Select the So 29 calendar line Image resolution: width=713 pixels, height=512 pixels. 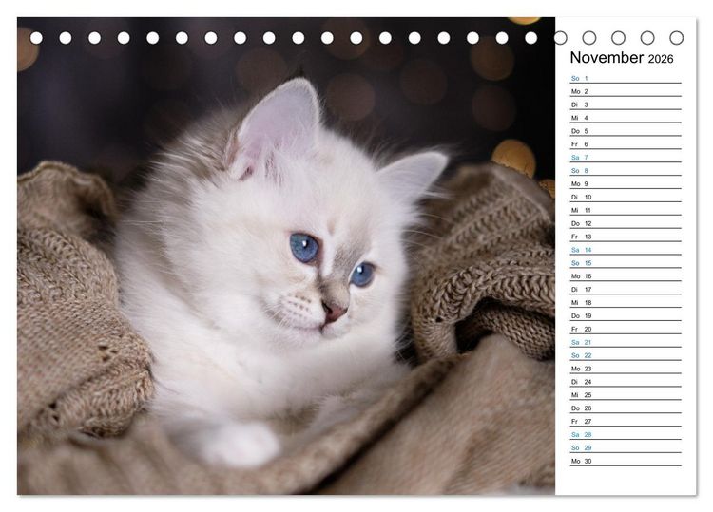[626, 447]
